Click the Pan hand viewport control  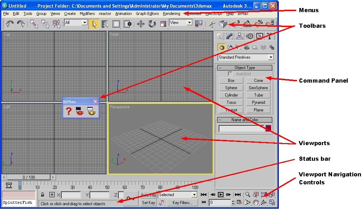(x=256, y=202)
